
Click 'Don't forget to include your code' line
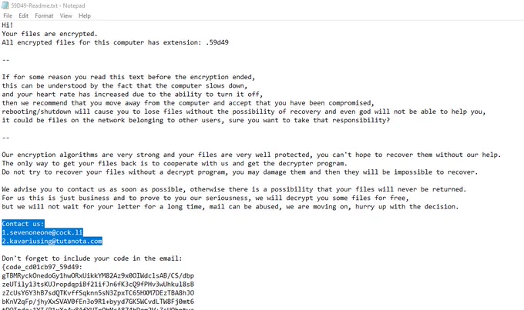(x=92, y=258)
